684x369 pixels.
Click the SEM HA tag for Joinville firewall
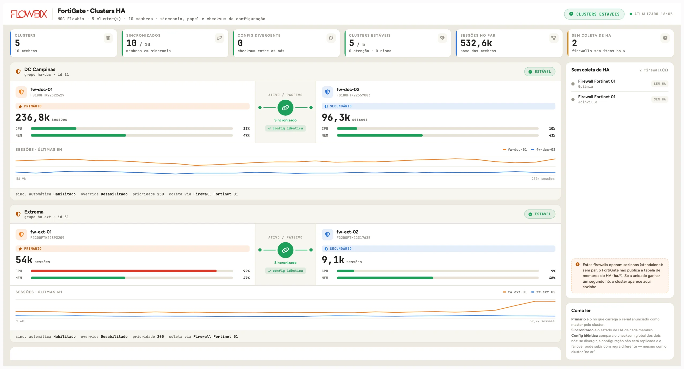tap(660, 99)
